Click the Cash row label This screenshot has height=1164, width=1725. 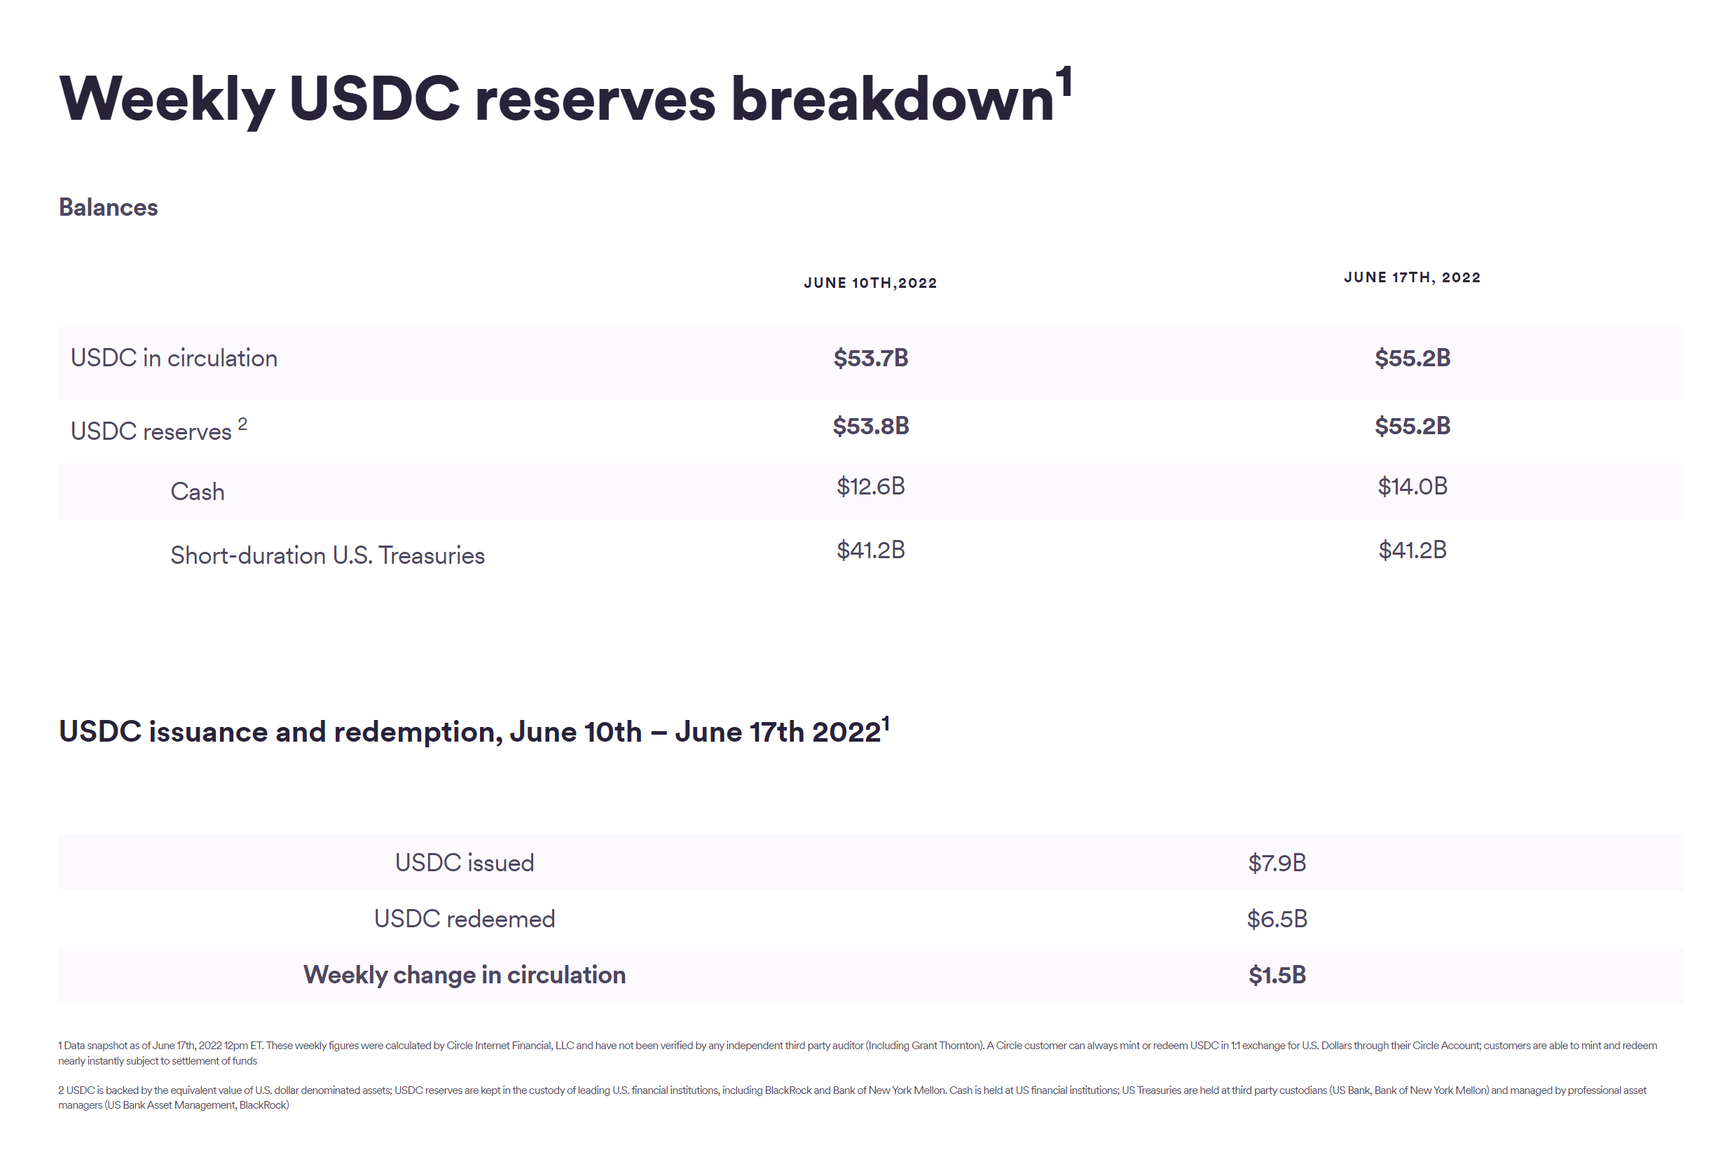pyautogui.click(x=198, y=492)
